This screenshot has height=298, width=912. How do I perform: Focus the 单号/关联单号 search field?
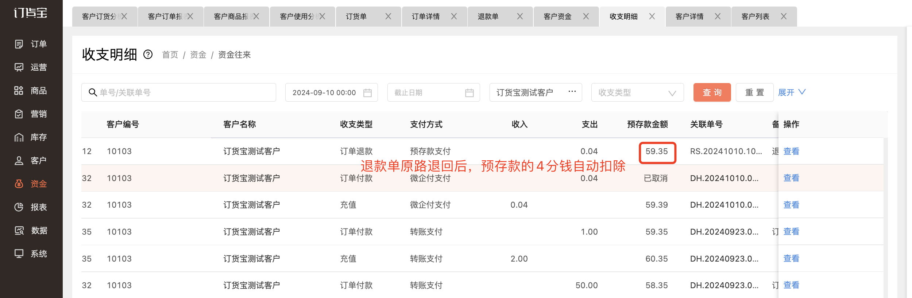point(179,93)
